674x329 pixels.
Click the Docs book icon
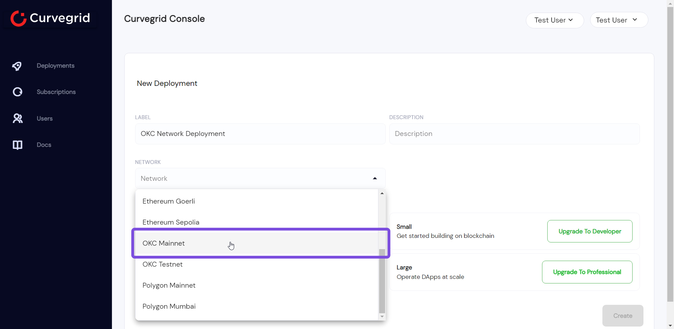[17, 145]
